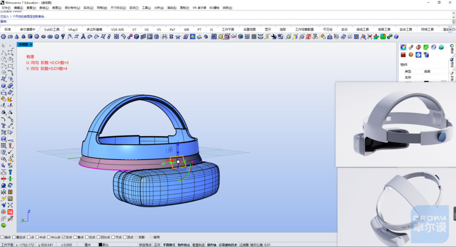Switch to the 标准 toolbar tab
Screen dimensions: 456x247
[x=8, y=30]
